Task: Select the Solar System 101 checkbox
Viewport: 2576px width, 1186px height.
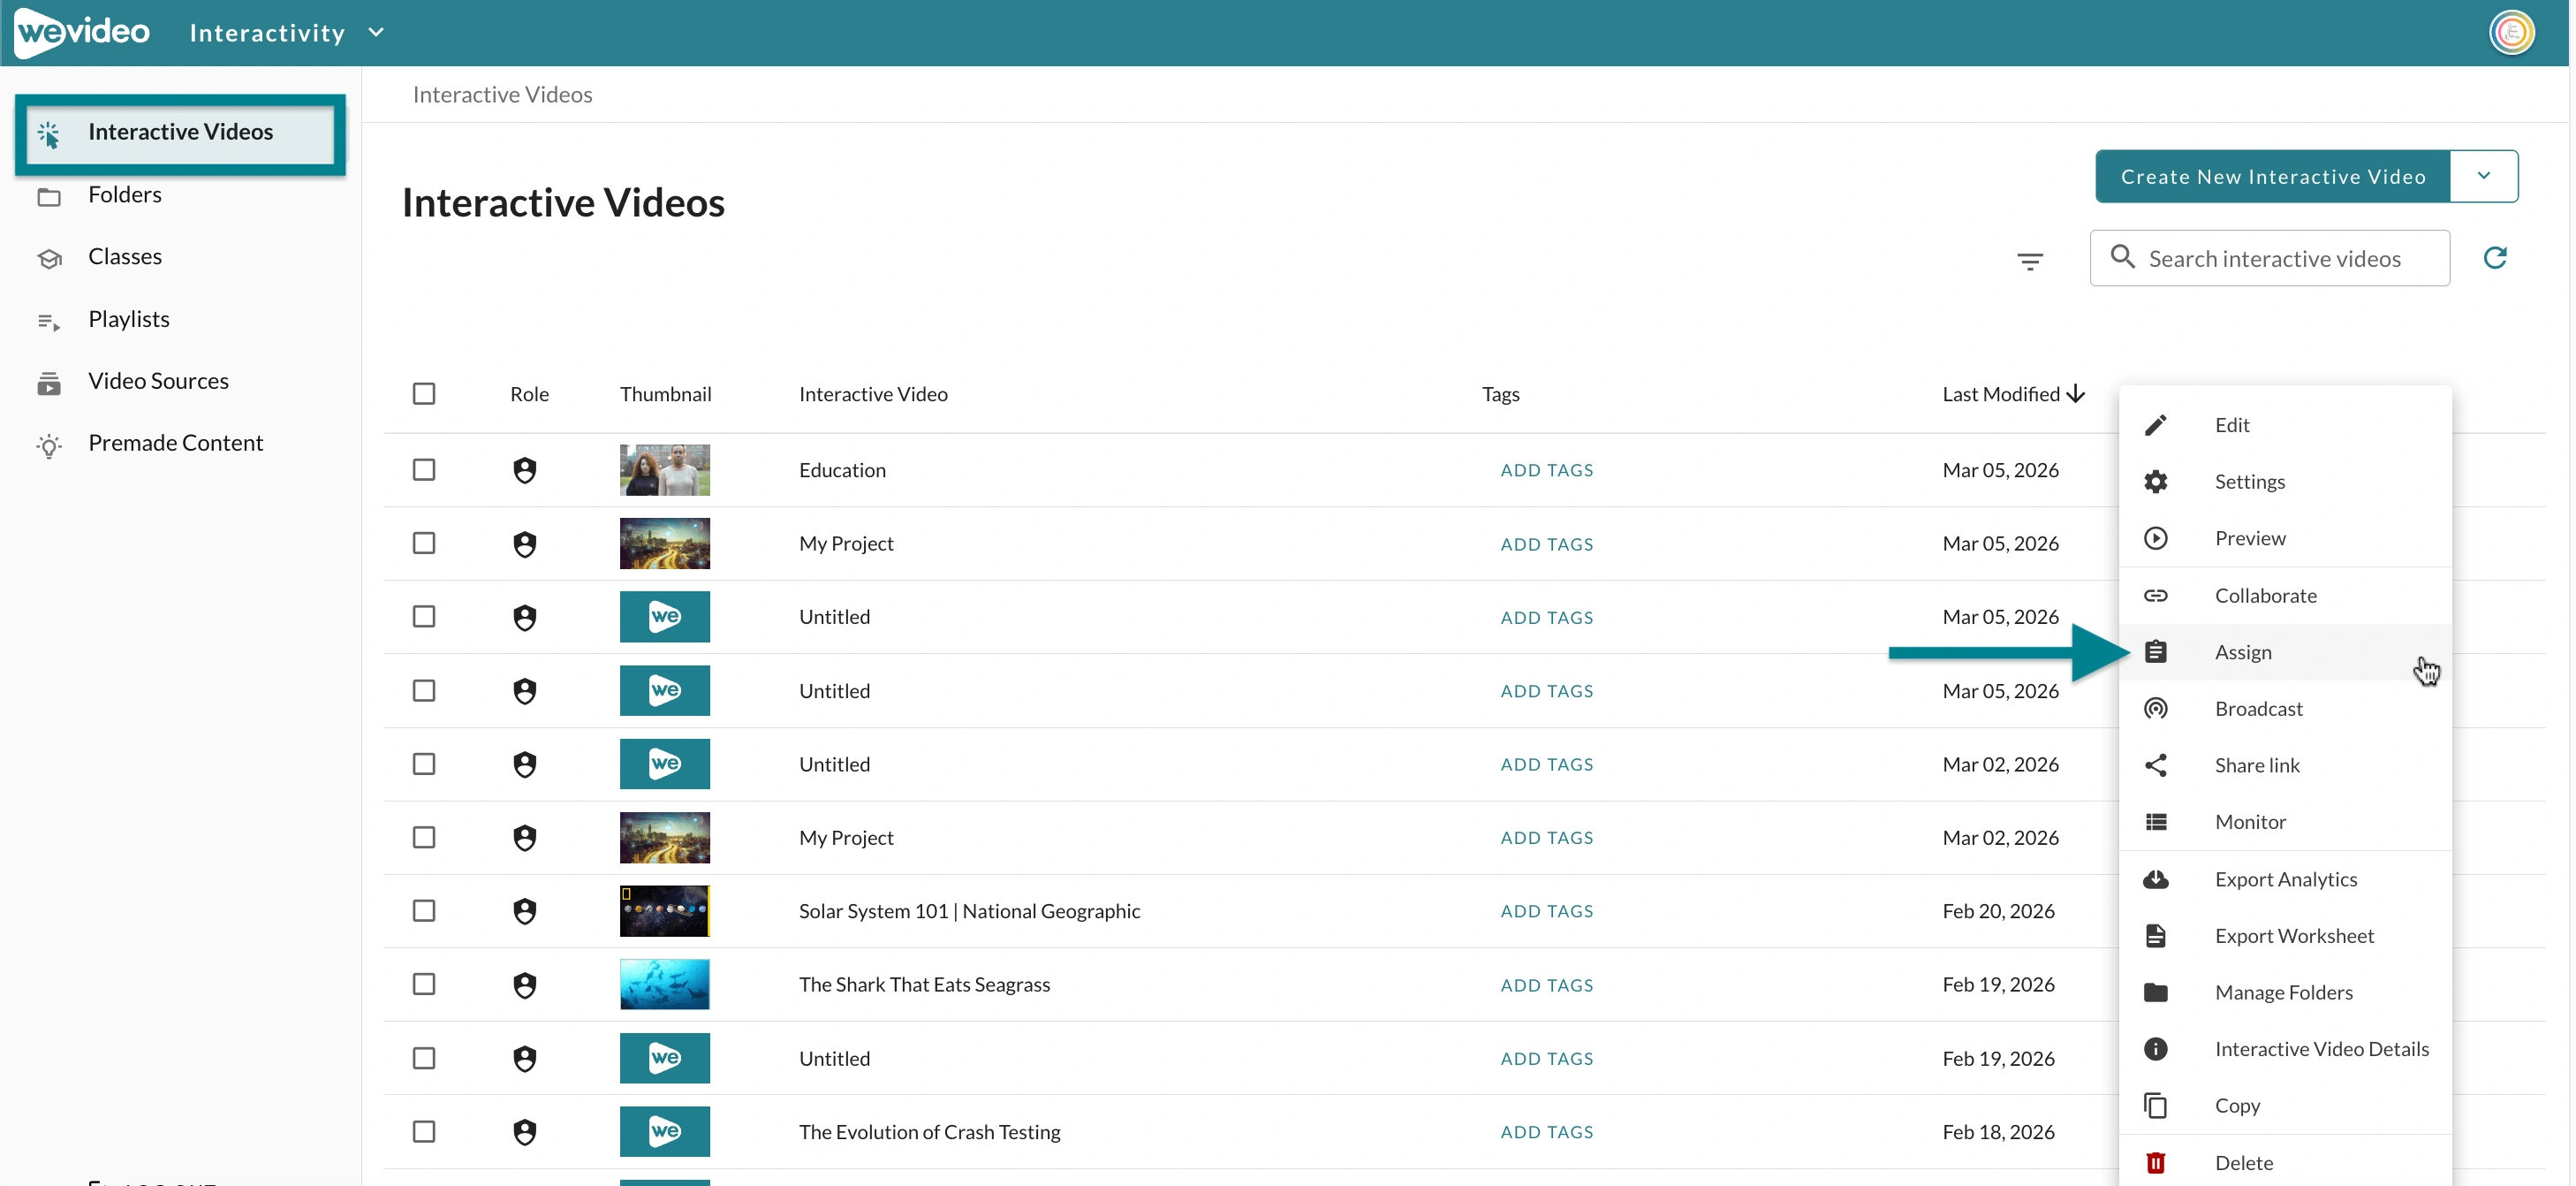Action: (424, 911)
